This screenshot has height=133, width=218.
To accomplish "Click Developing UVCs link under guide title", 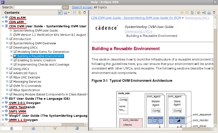I will [x=138, y=31].
